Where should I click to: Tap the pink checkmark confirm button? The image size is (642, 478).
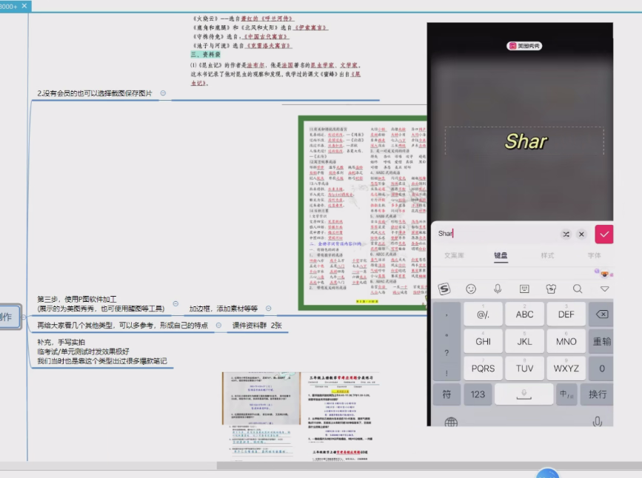coord(604,234)
